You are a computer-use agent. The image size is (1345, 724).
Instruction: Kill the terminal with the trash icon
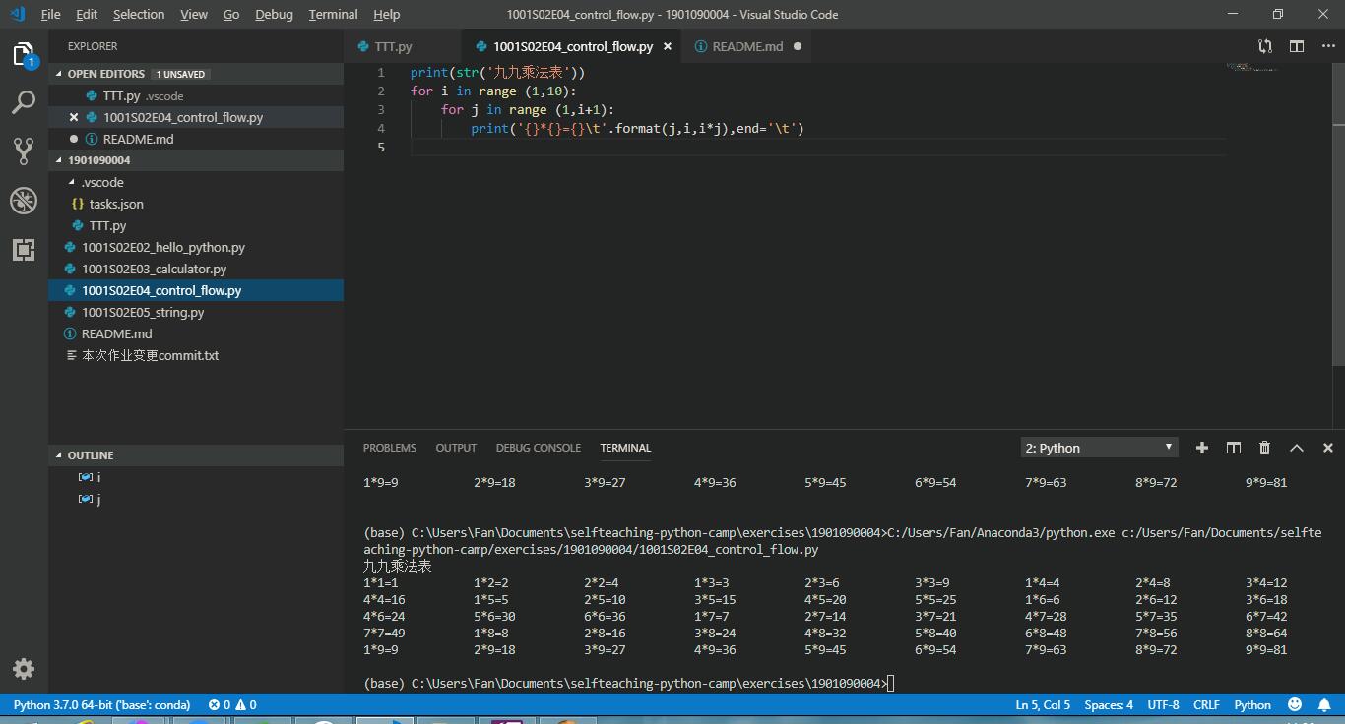[1264, 448]
